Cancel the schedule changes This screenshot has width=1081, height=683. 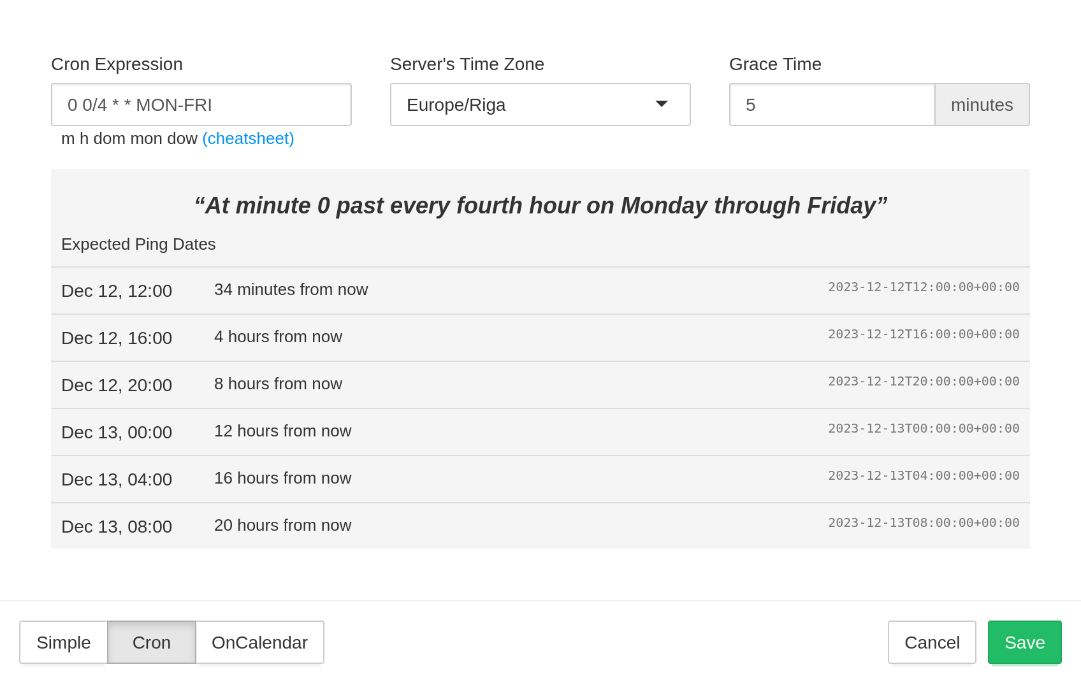coord(932,642)
